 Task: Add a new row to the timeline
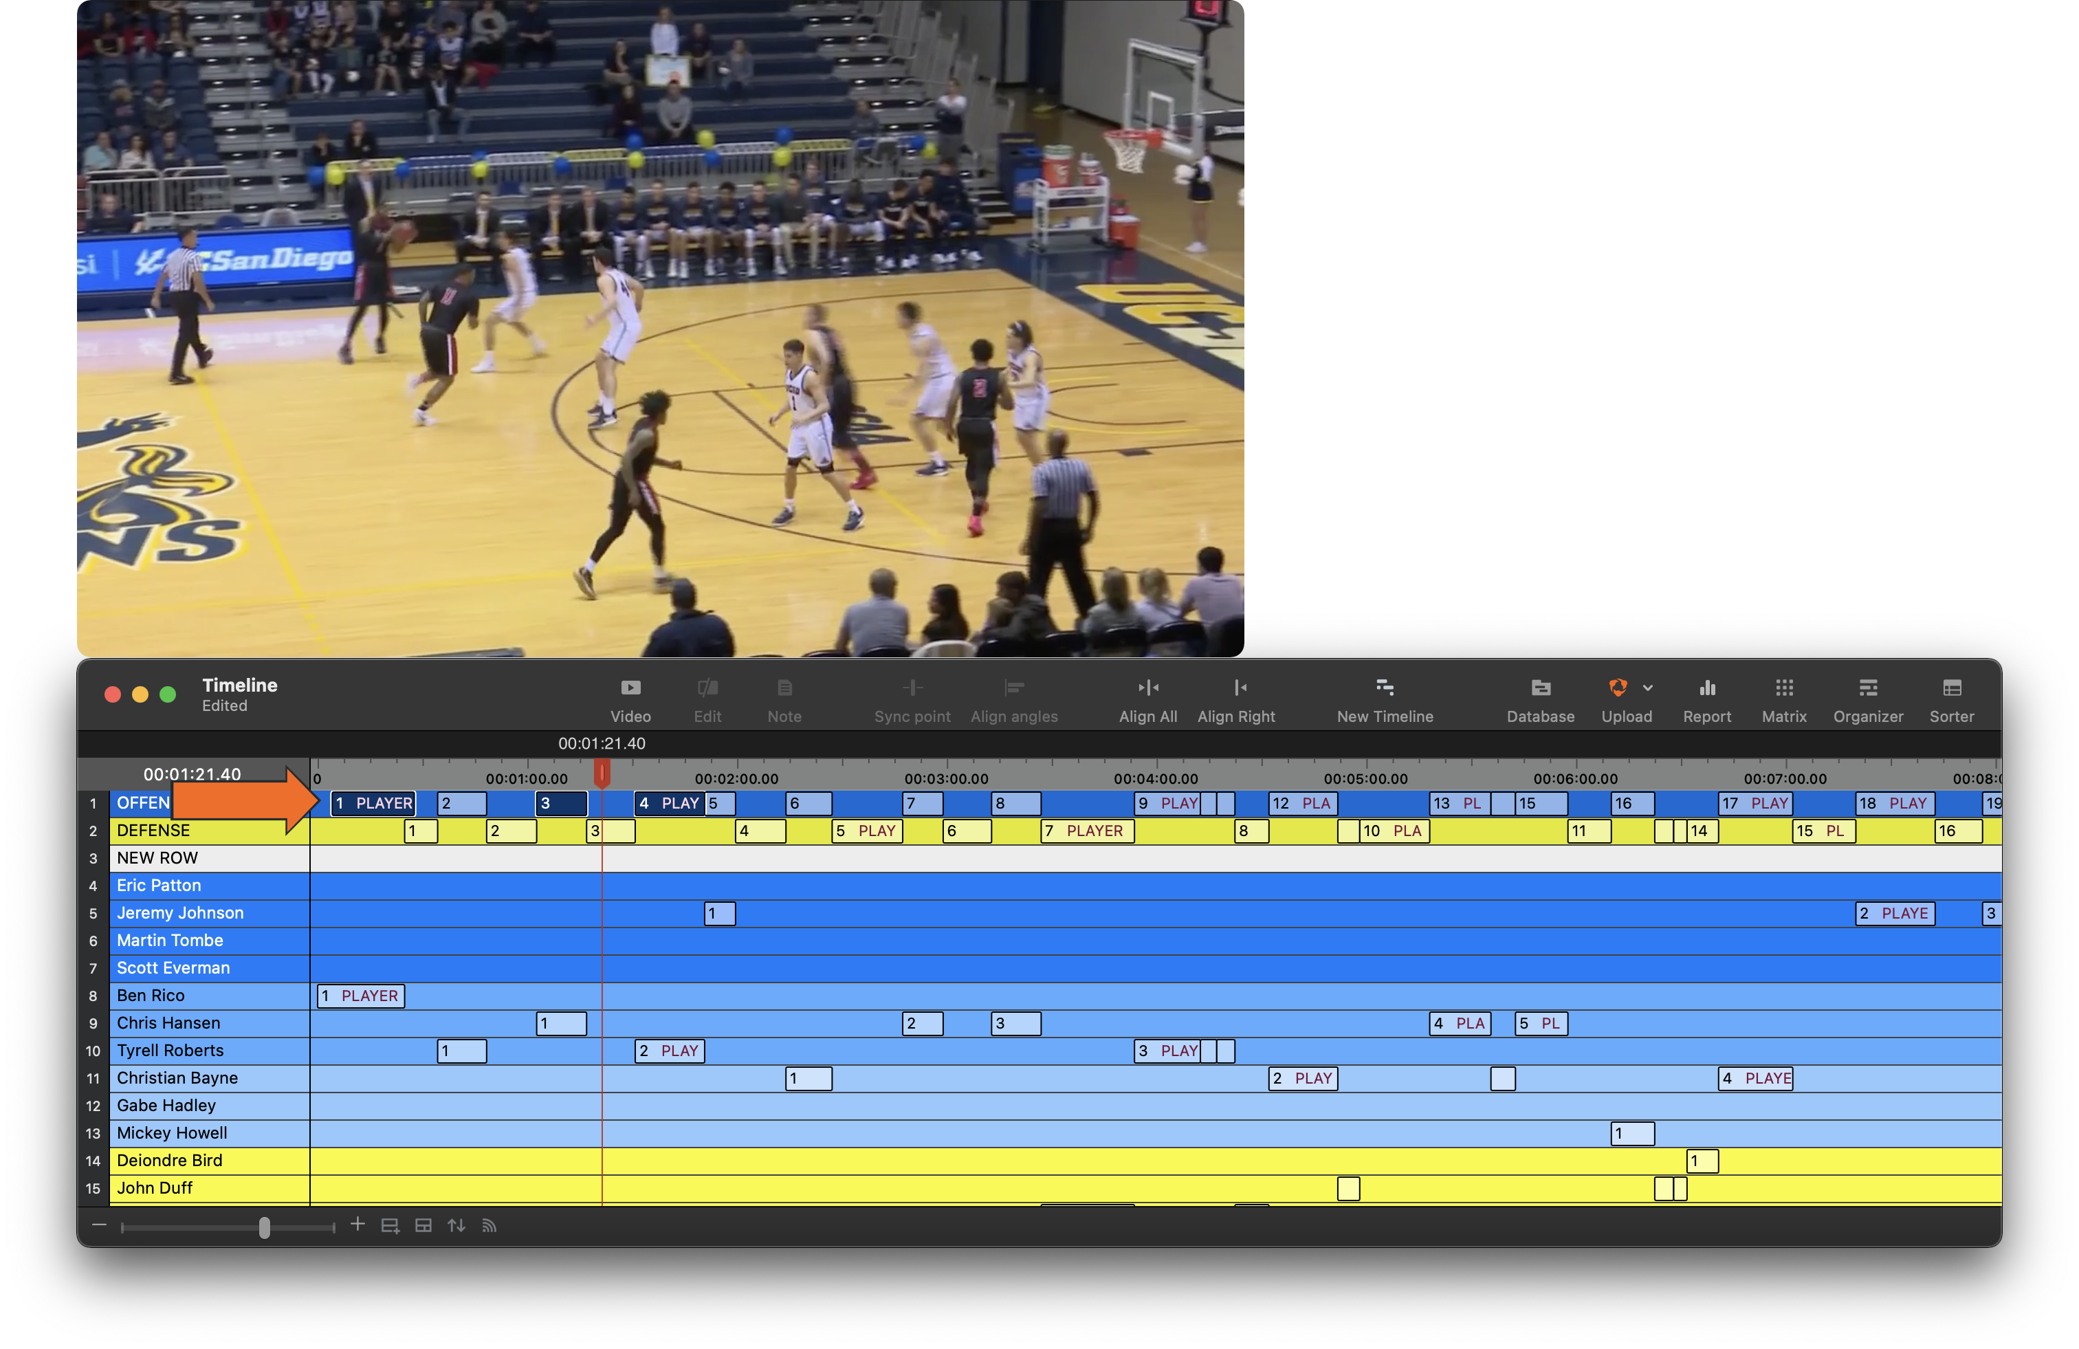point(390,1225)
